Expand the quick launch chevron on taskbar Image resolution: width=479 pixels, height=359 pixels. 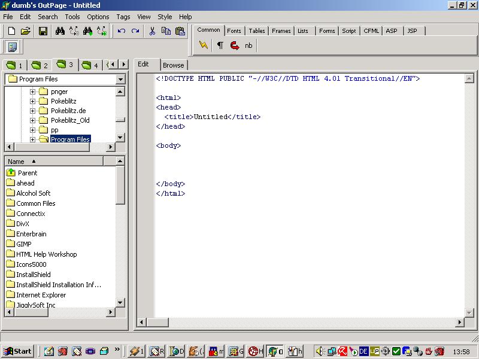[x=117, y=349]
